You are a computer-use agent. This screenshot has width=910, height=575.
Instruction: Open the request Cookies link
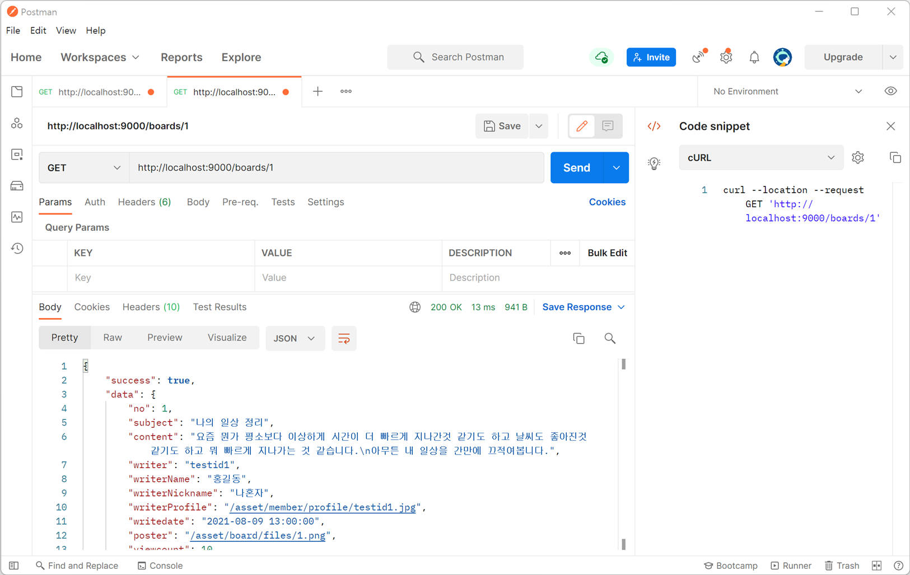click(607, 202)
